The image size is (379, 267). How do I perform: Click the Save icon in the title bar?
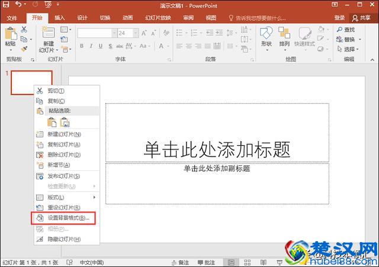pos(6,4)
